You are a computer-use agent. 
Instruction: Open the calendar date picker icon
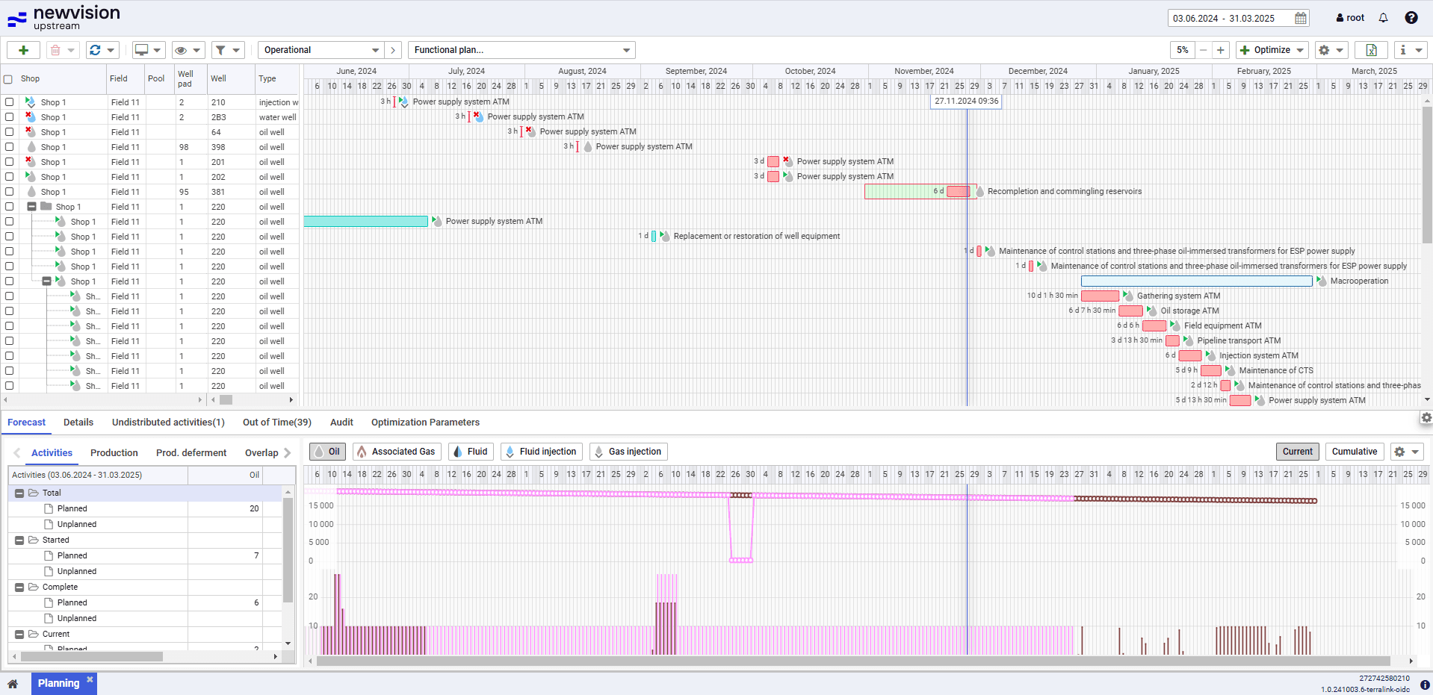(x=1301, y=18)
